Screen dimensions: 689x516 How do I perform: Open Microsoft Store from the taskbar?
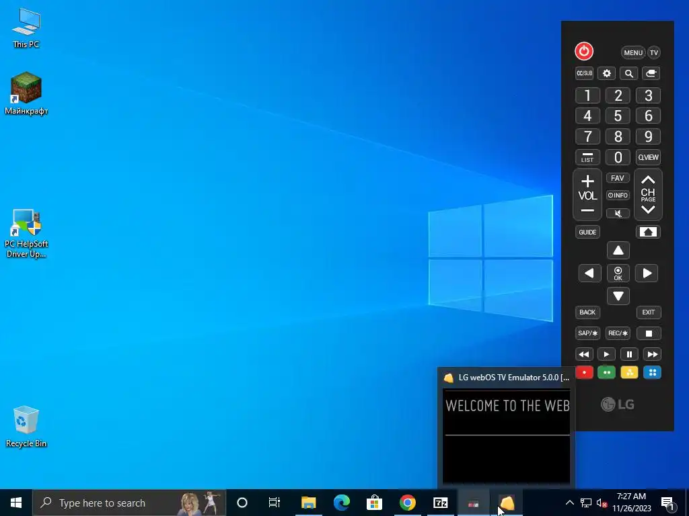coord(374,503)
